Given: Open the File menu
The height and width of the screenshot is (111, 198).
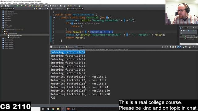Looking at the screenshot, I should point(2,3).
